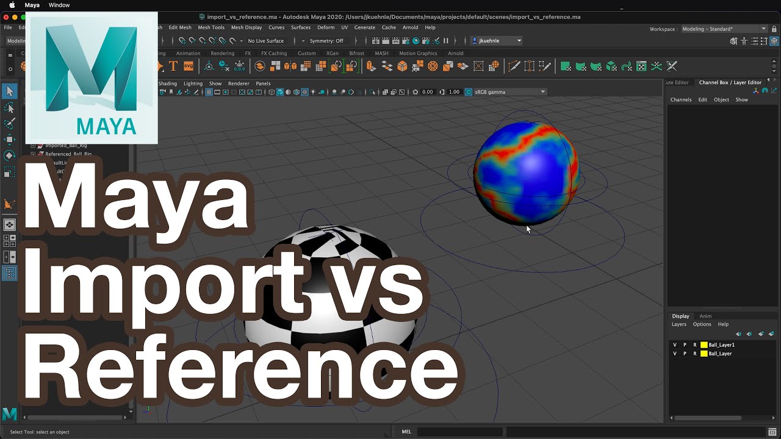Click the Type (T) shelf tool
Image resolution: width=781 pixels, height=439 pixels.
point(173,66)
